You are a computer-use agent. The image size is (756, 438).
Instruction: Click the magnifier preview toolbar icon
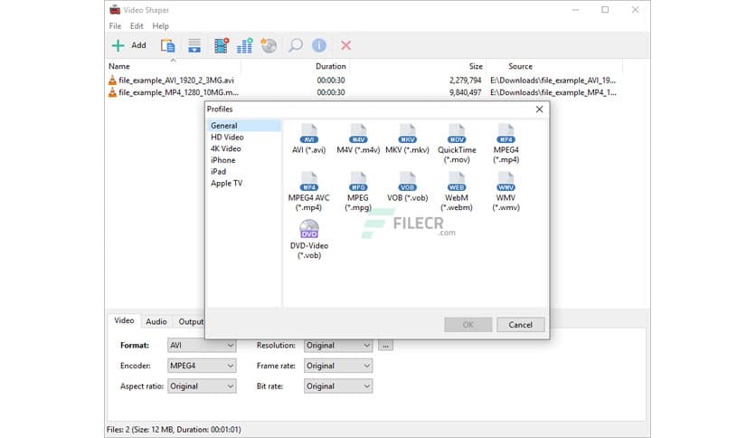295,45
